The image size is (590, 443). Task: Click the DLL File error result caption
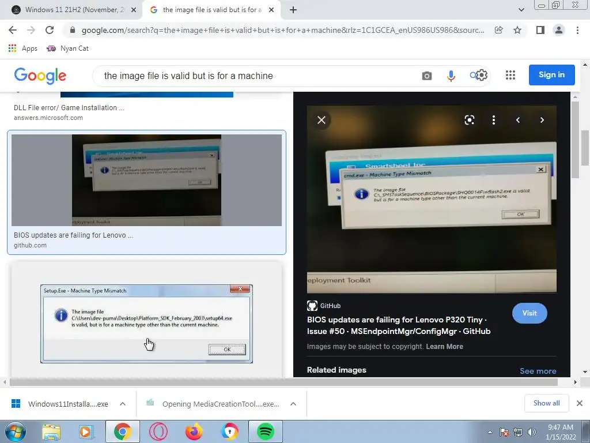69,108
